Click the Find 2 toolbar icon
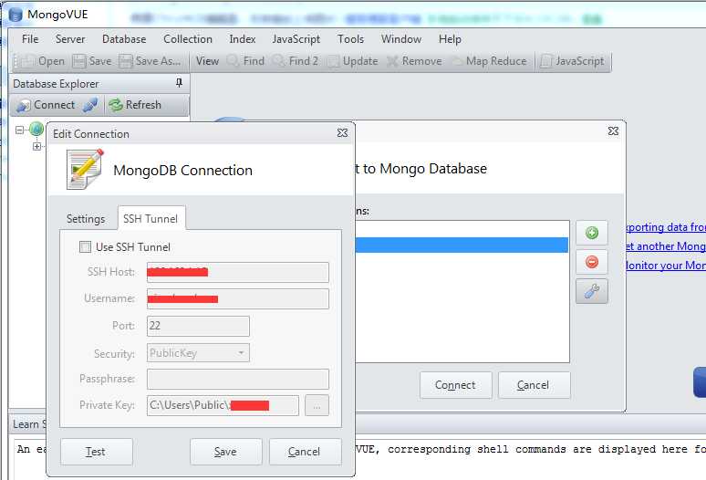The image size is (706, 480). 278,60
